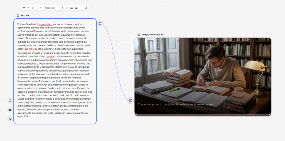Click the fast-forward run icon in toolbar
This screenshot has width=285, height=141.
[x=24, y=8]
